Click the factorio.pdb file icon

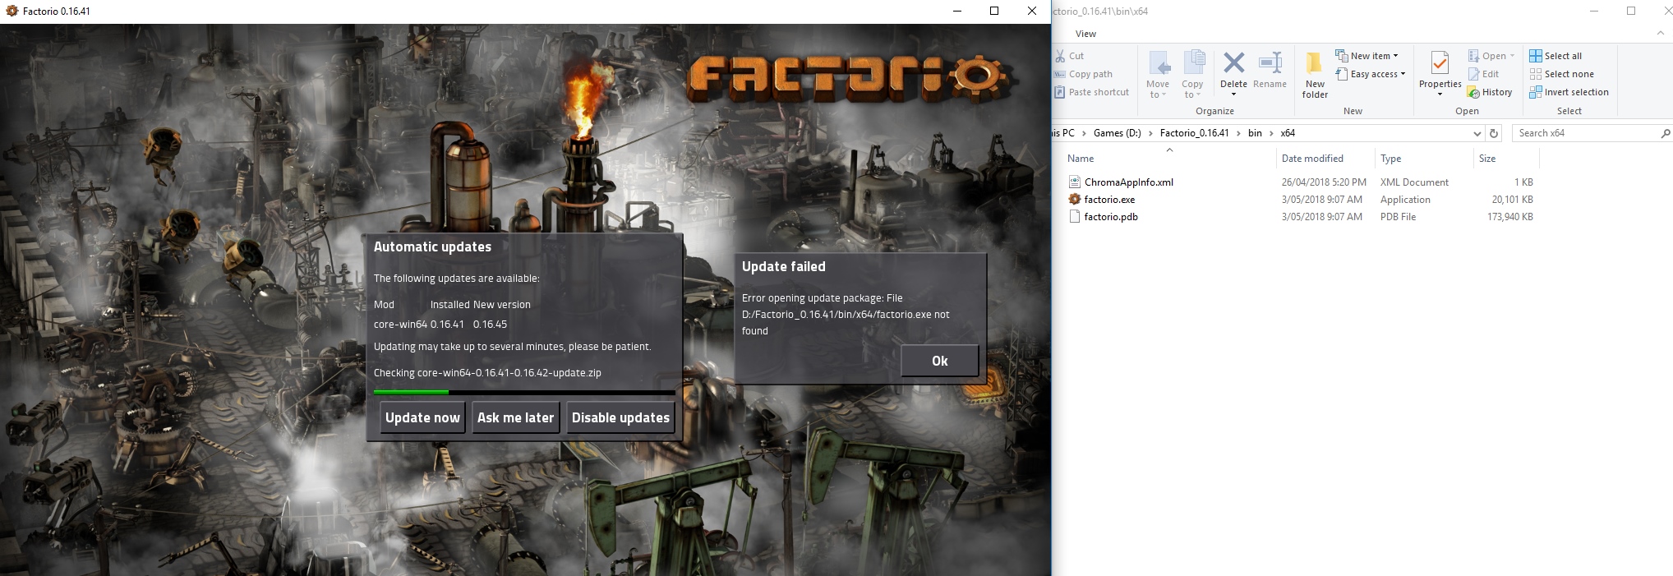click(1074, 217)
